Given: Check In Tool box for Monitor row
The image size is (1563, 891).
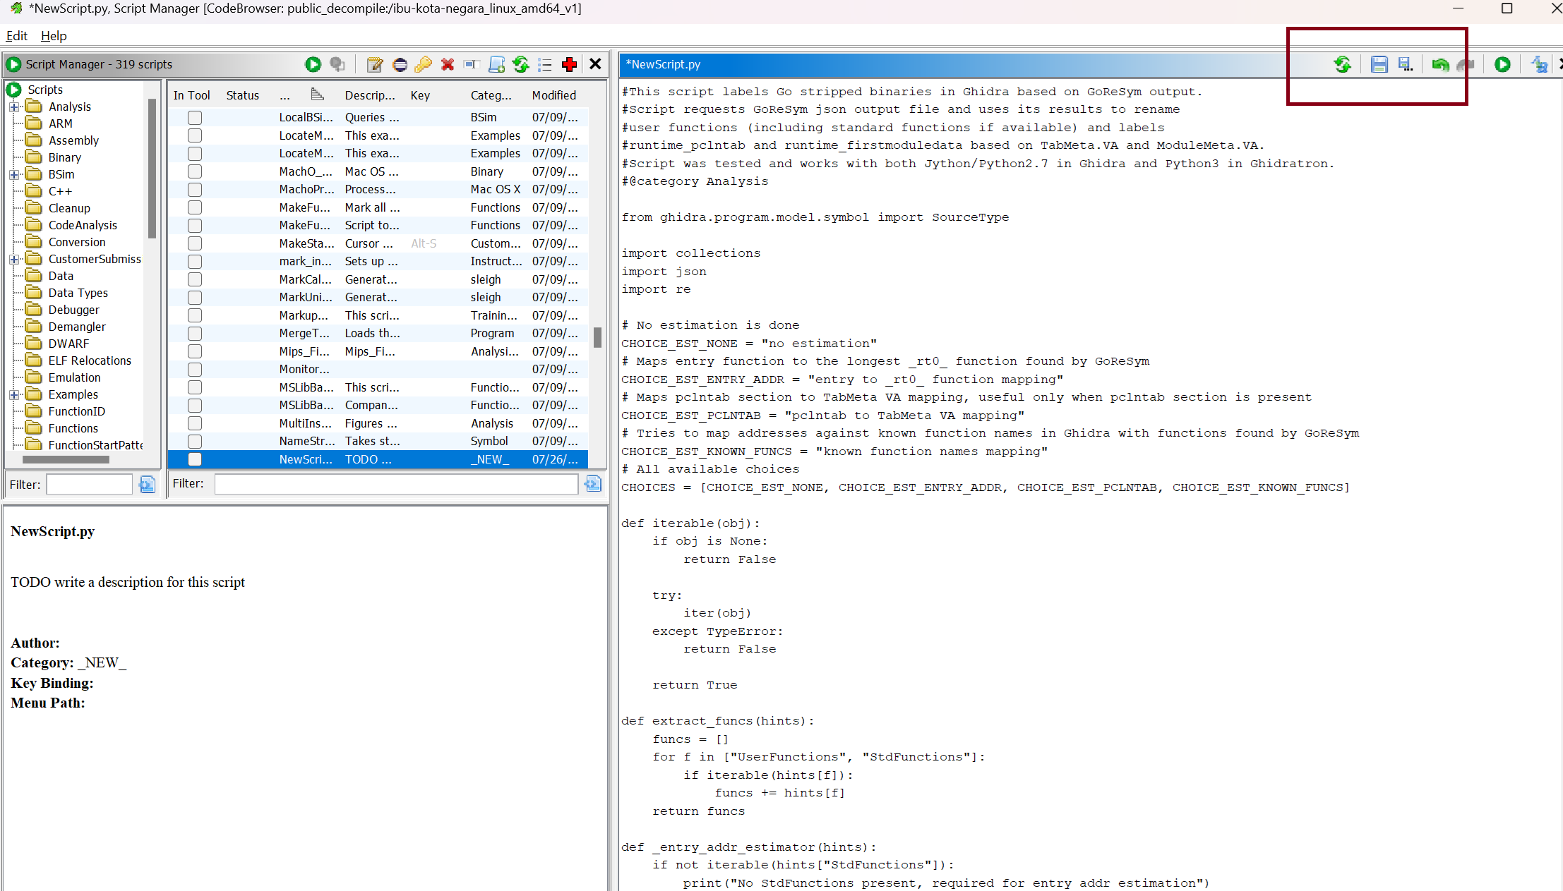Looking at the screenshot, I should click(x=195, y=370).
